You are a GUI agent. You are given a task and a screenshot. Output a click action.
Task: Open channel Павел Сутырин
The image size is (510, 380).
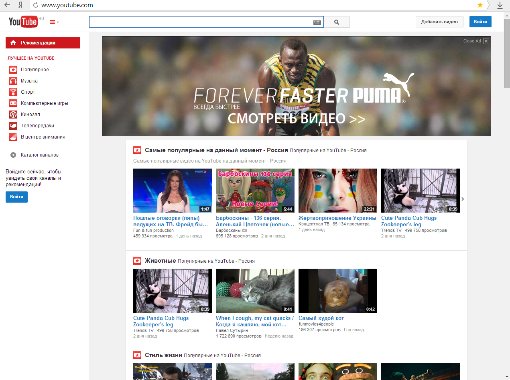tap(232, 330)
